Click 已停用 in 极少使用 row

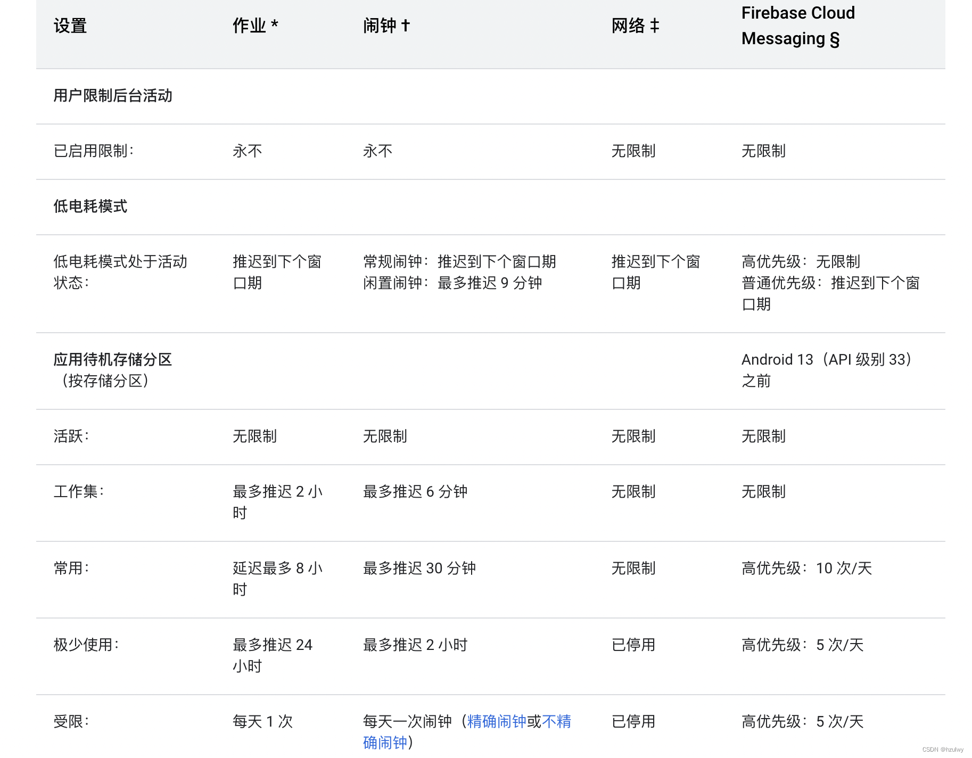coord(633,645)
